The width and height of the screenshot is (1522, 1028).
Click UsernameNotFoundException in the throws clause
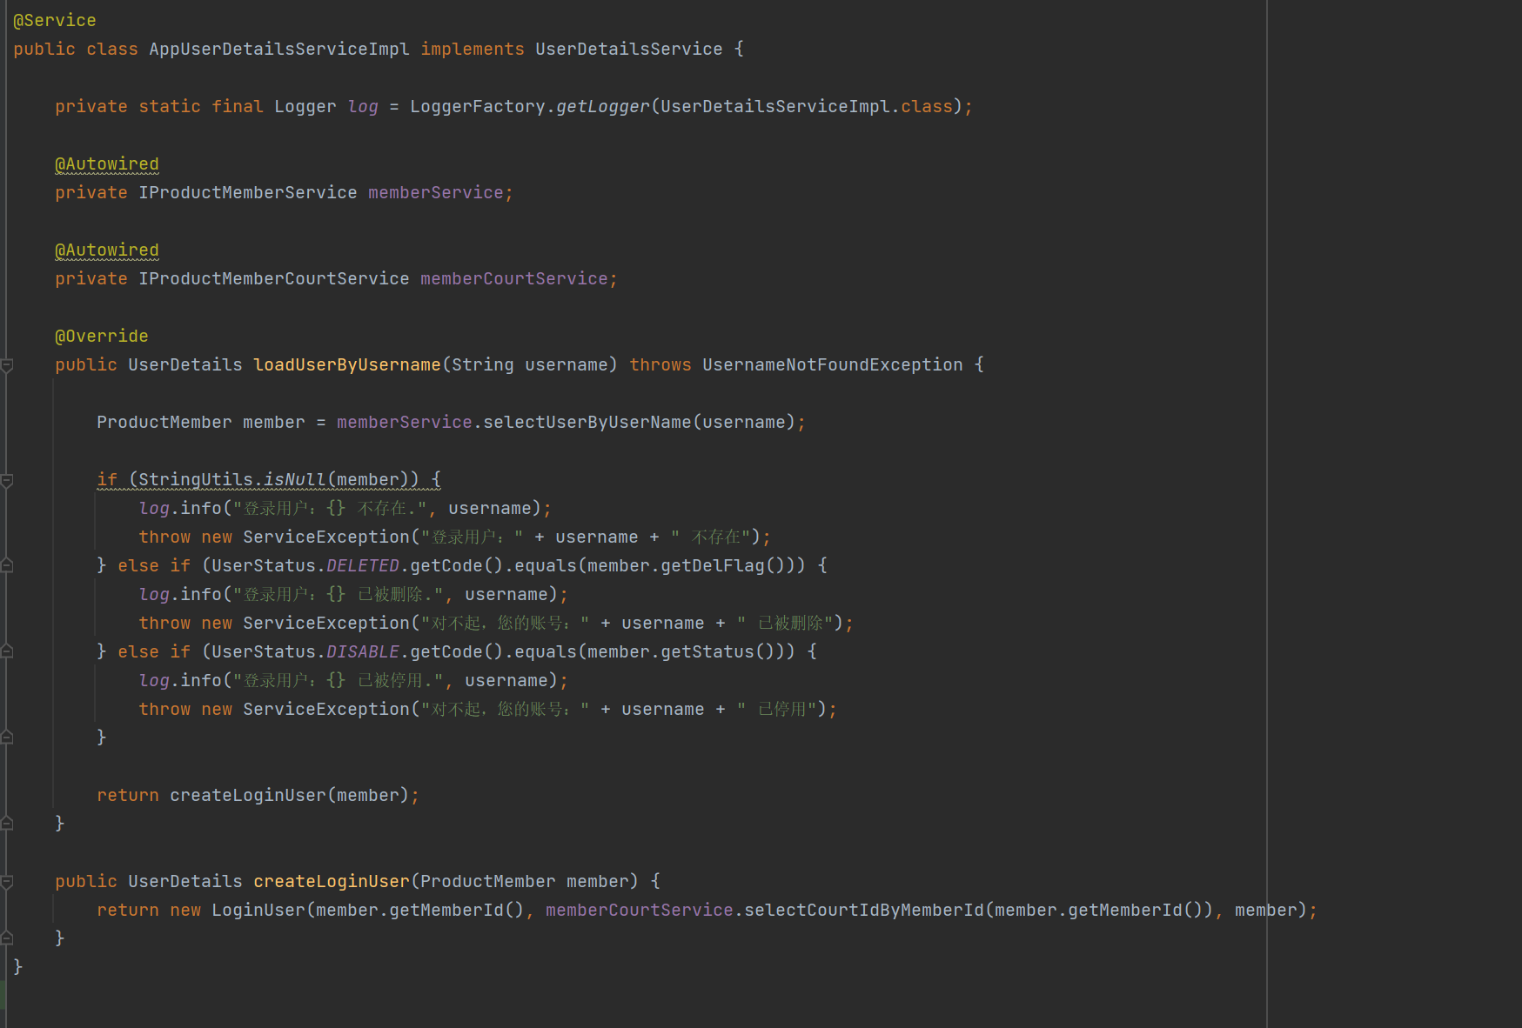coord(833,364)
